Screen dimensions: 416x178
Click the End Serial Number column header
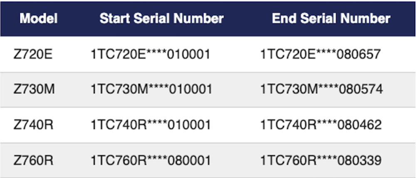[331, 18]
